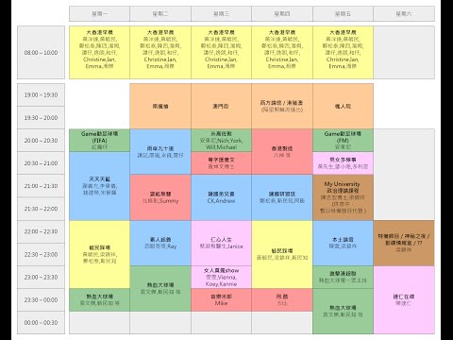
Task: Open Wednesday's yellow 08:00 morning show cell
Action: click(x=221, y=53)
